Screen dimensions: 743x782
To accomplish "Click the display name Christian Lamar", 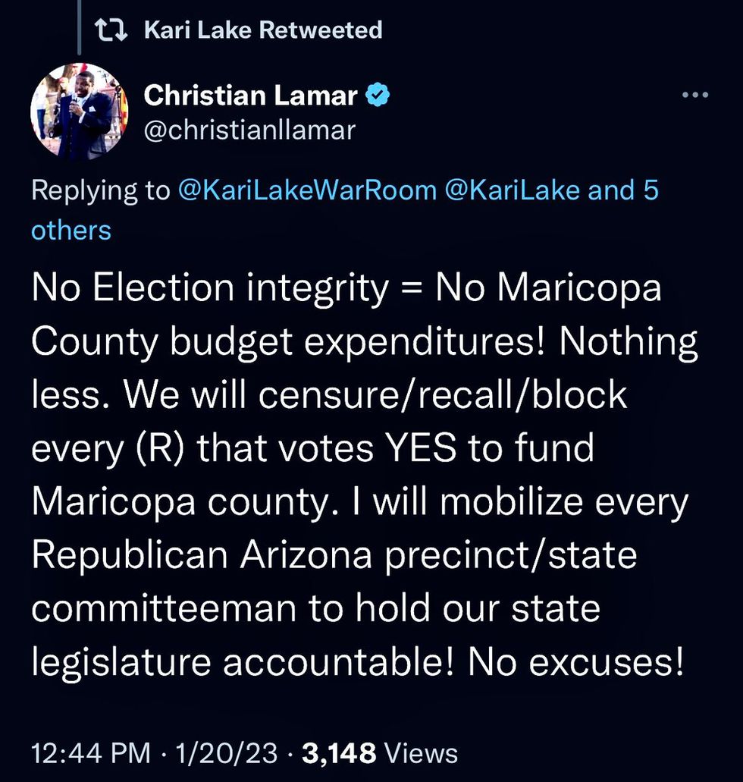I will pos(250,96).
